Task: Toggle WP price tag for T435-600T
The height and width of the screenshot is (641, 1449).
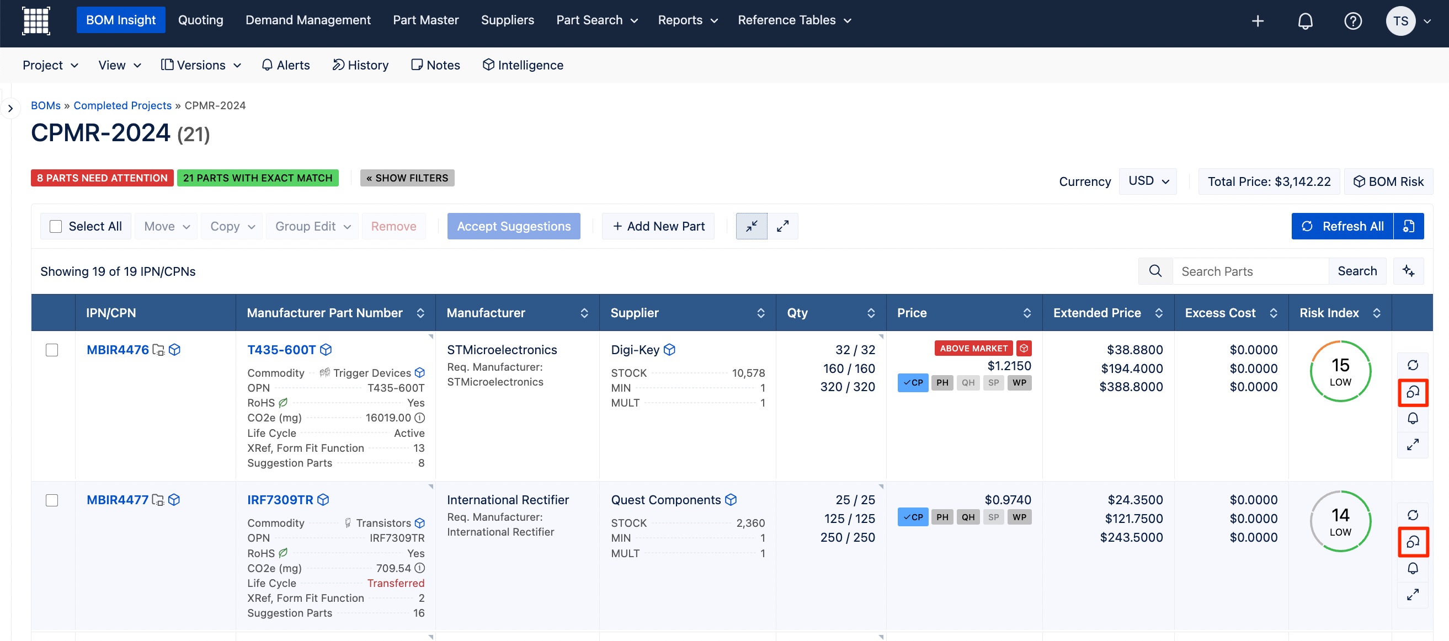Action: 1019,383
